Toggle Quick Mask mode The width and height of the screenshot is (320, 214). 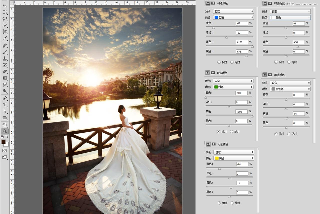[x=5, y=150]
